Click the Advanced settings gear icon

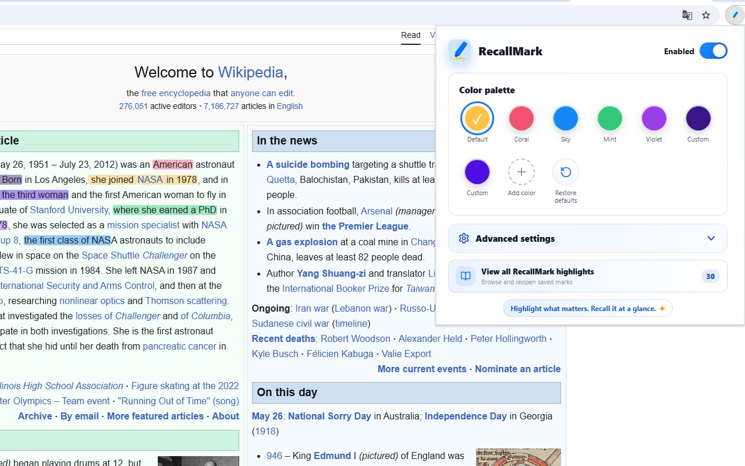click(464, 238)
